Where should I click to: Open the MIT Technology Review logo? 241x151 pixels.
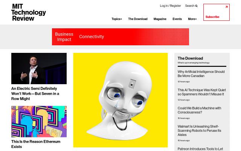click(29, 12)
